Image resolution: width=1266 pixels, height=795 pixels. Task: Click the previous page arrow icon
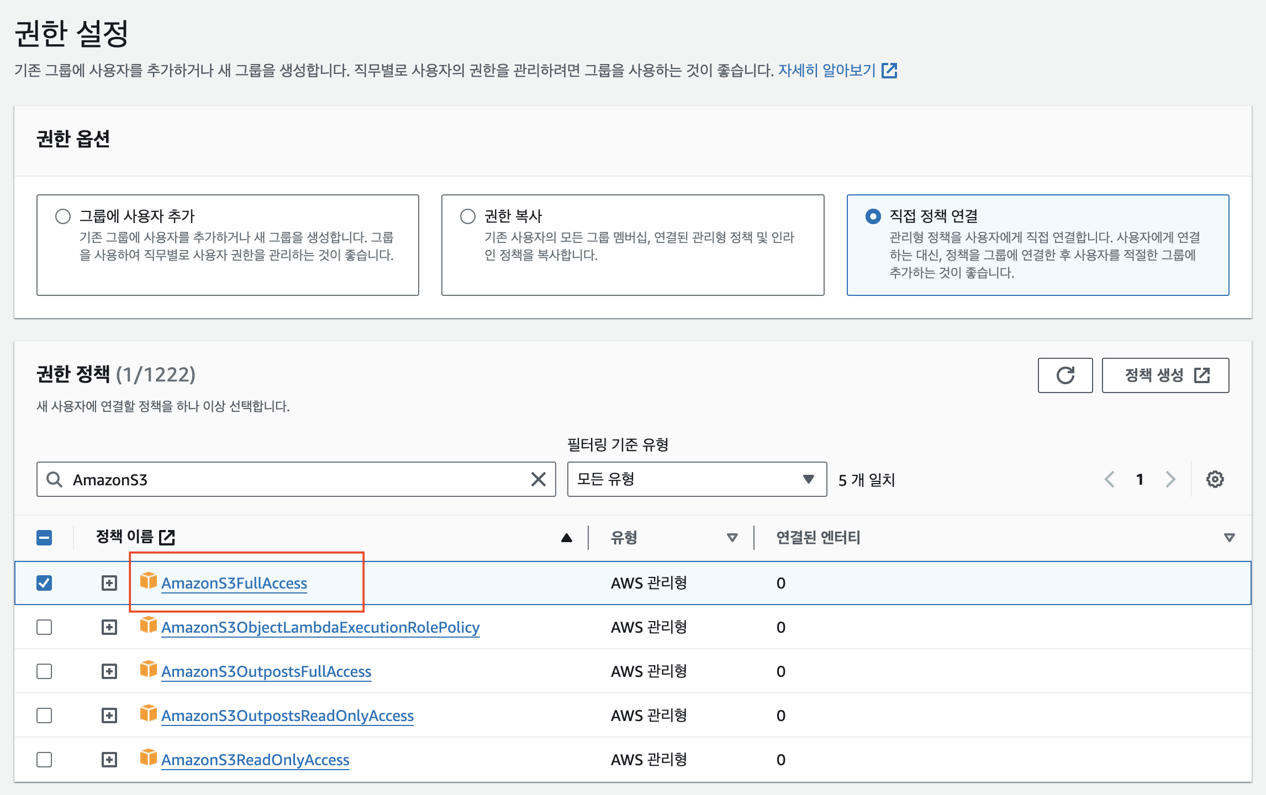click(1109, 479)
